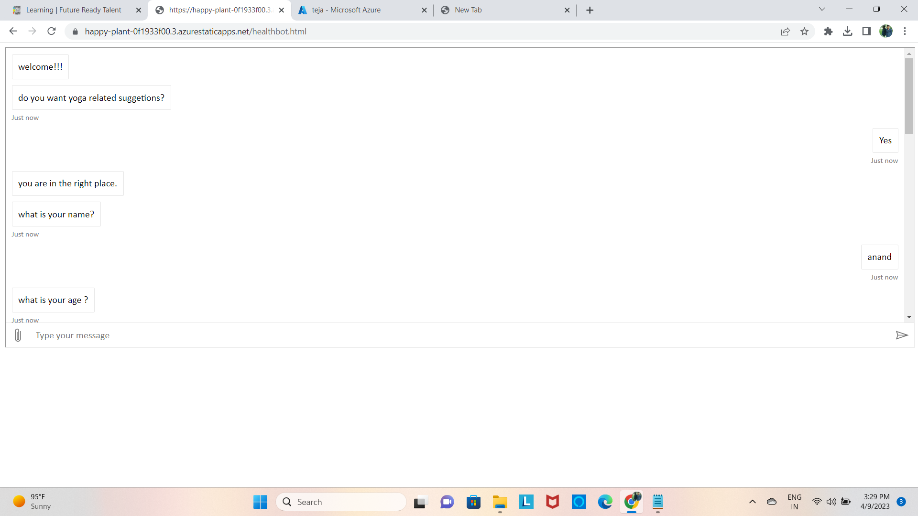The width and height of the screenshot is (918, 516).
Task: Expand the tab search chevron
Action: pyautogui.click(x=822, y=10)
